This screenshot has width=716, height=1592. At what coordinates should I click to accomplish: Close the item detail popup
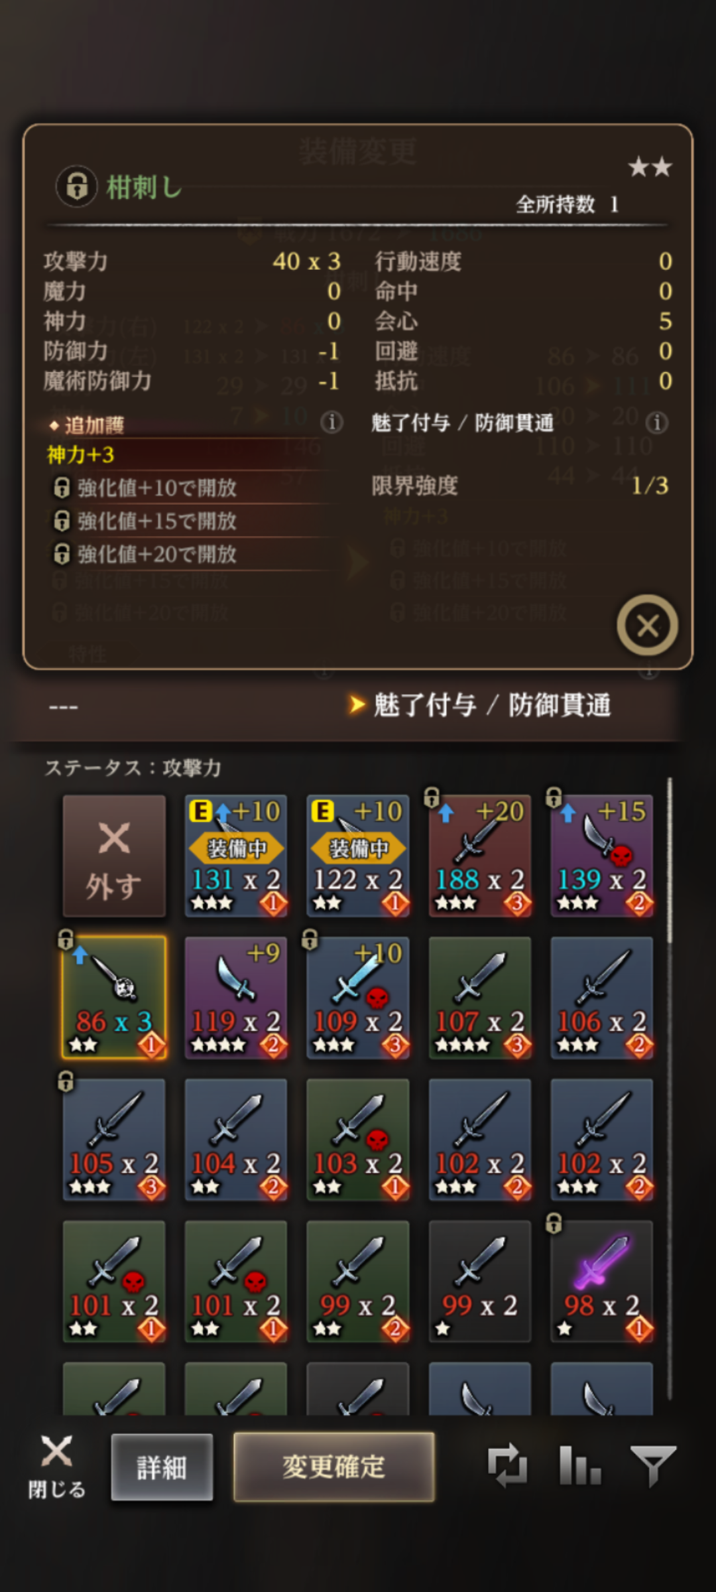647,626
